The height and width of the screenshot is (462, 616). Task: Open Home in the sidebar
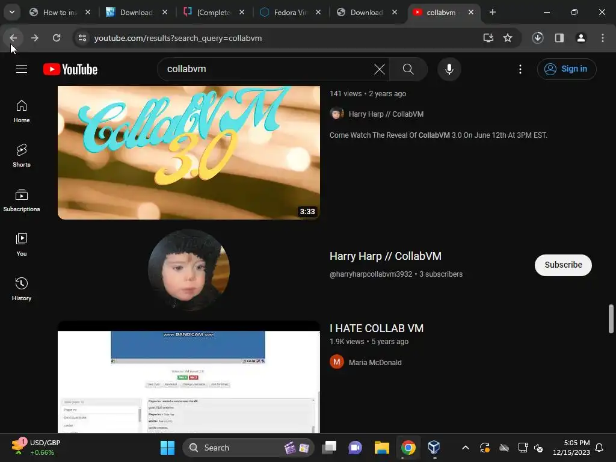22,111
